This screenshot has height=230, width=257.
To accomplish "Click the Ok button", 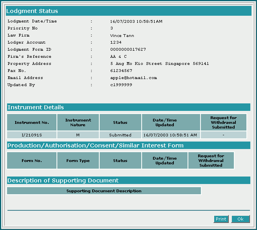I will coord(241,219).
